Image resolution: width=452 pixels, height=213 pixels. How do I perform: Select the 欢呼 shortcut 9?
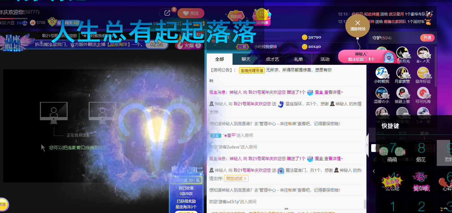(x=444, y=153)
